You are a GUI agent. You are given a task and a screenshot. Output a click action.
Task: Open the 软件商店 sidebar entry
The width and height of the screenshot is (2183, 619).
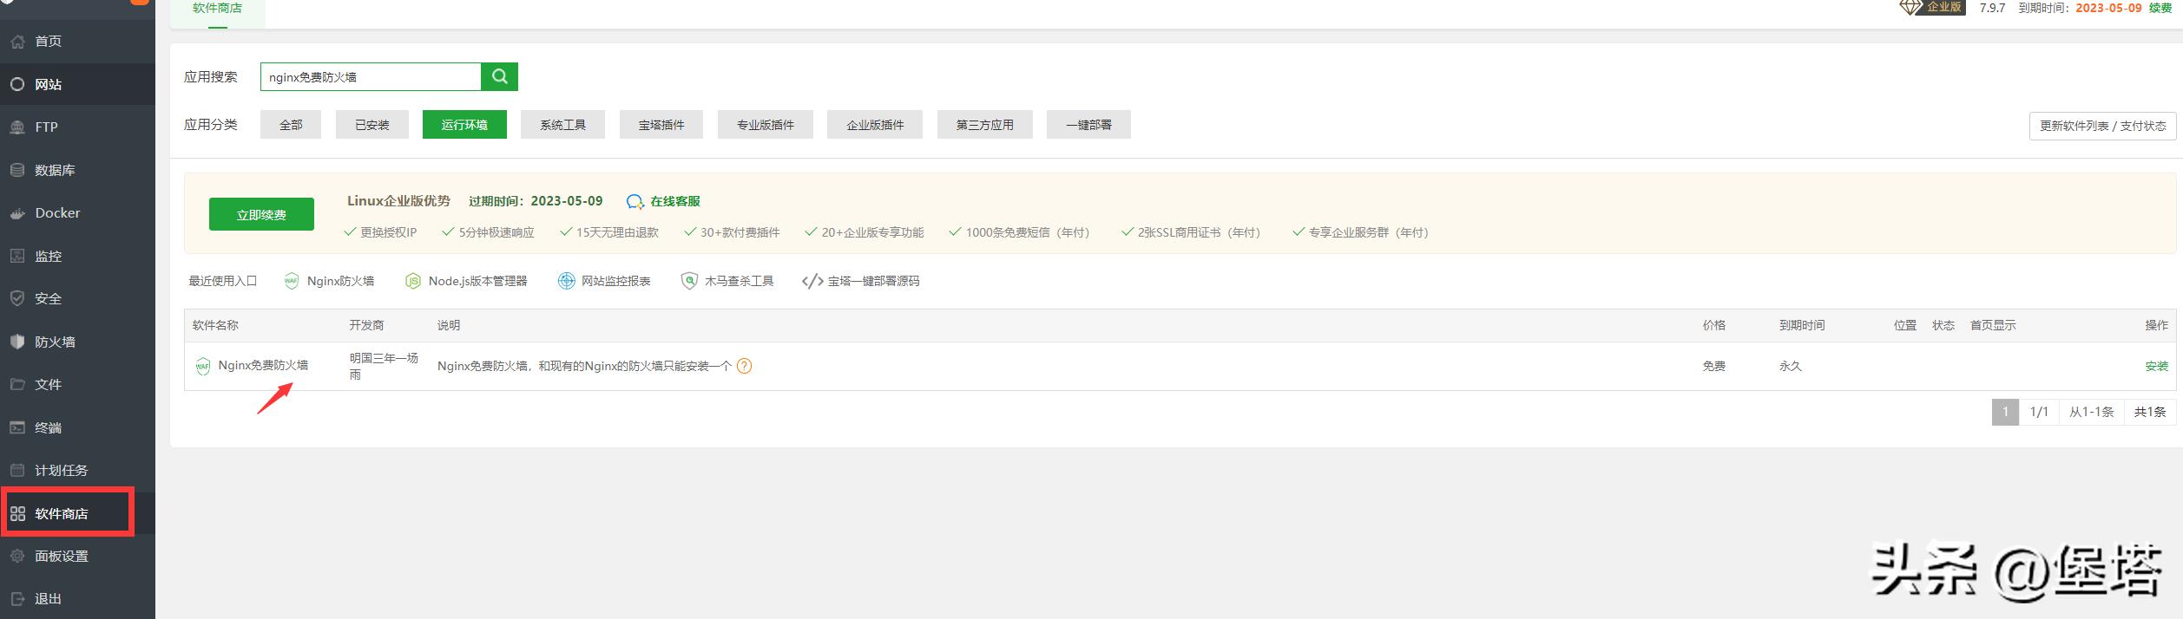tap(77, 513)
